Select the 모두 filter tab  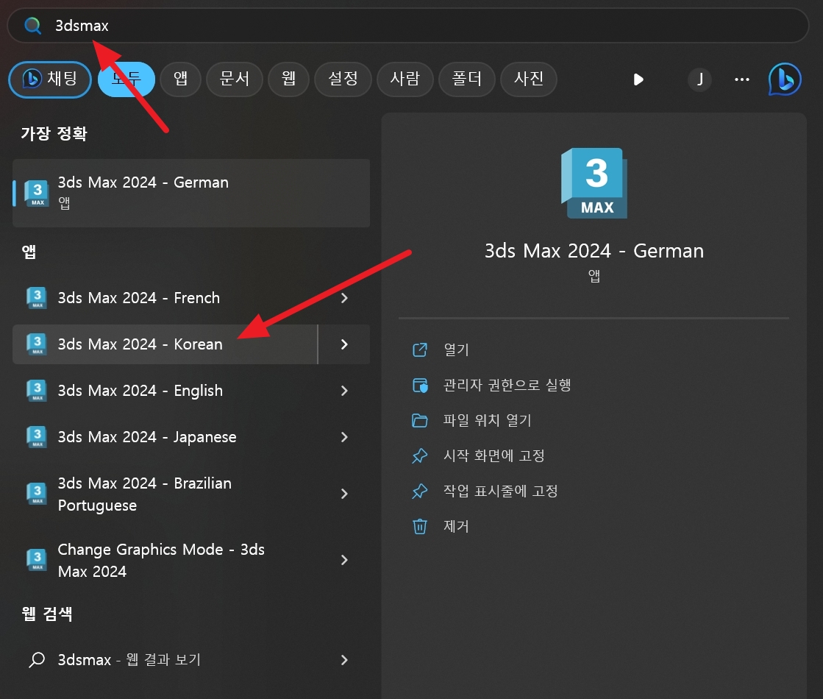pos(127,79)
